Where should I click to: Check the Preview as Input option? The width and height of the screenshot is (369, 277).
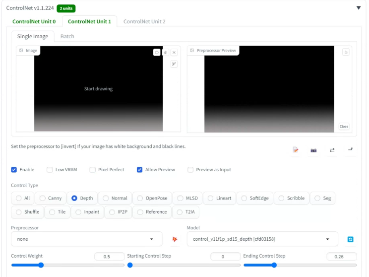(x=190, y=170)
